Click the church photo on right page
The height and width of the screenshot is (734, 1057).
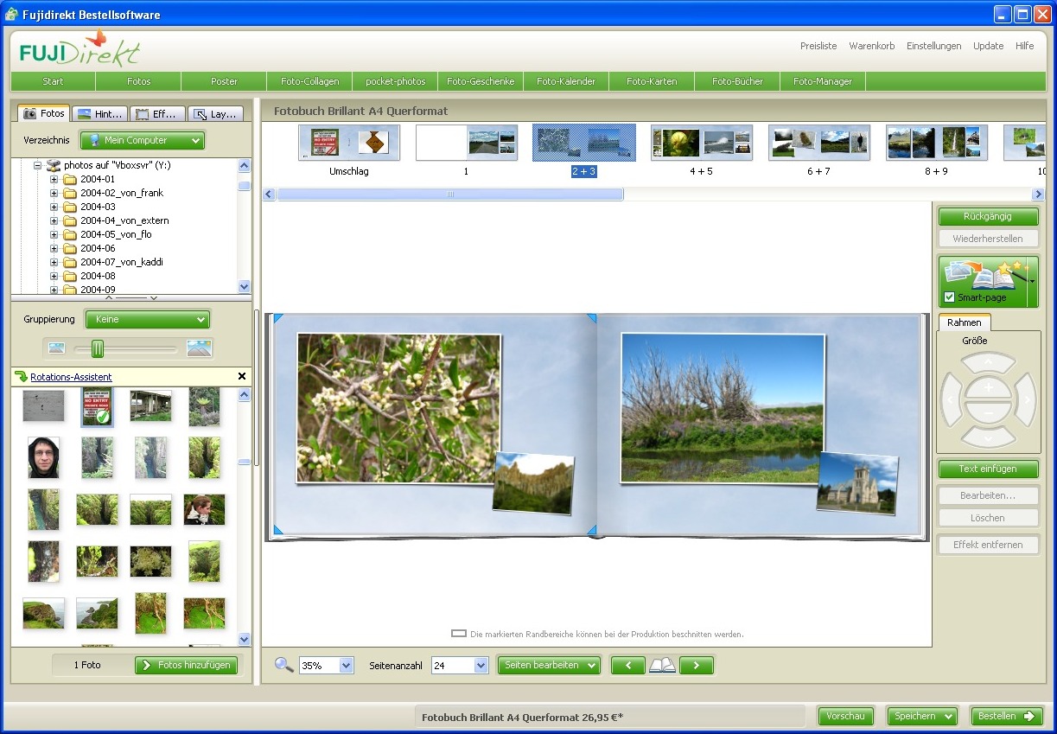pos(856,483)
